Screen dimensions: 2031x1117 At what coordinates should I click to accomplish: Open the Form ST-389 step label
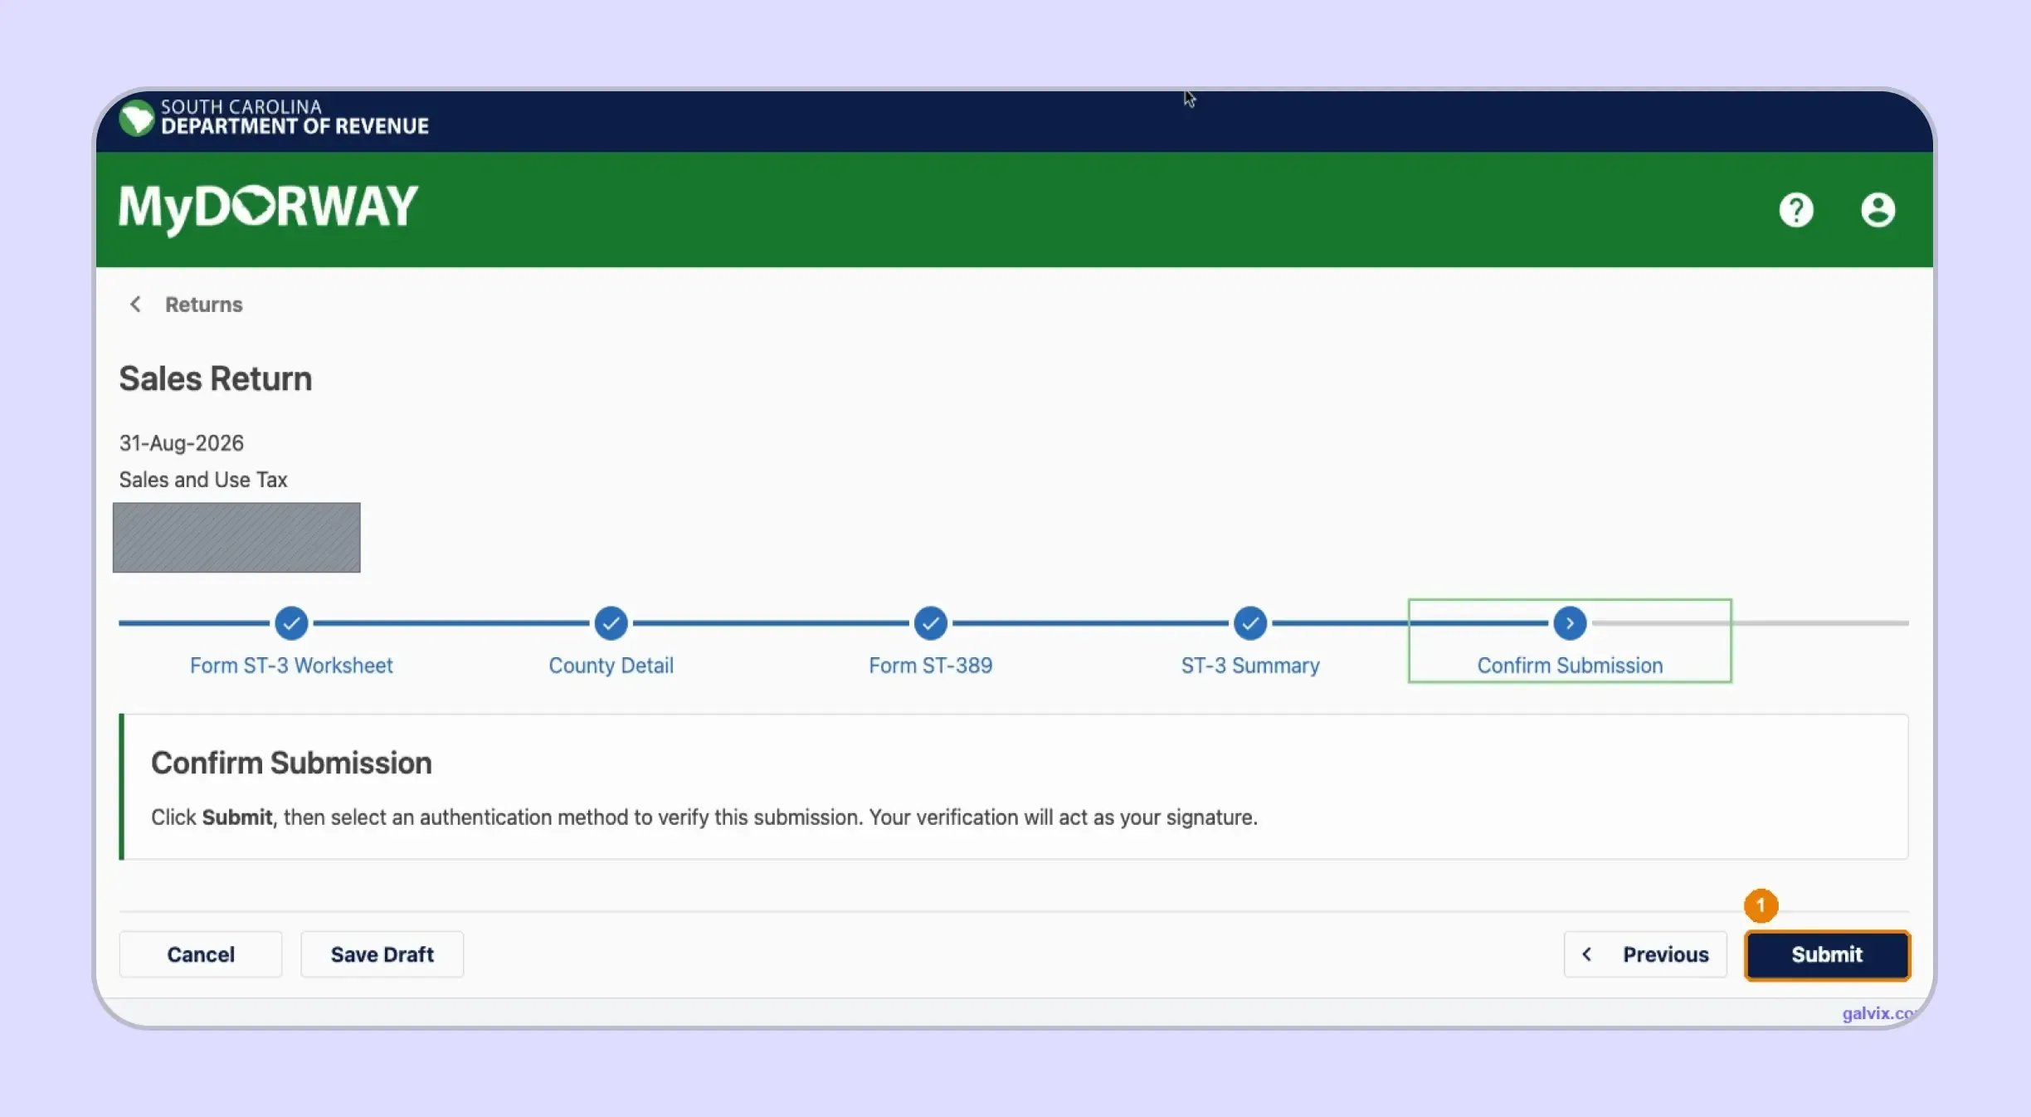[x=930, y=666]
